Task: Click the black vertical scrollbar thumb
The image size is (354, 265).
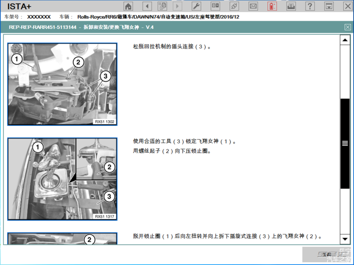Action: tap(345, 143)
